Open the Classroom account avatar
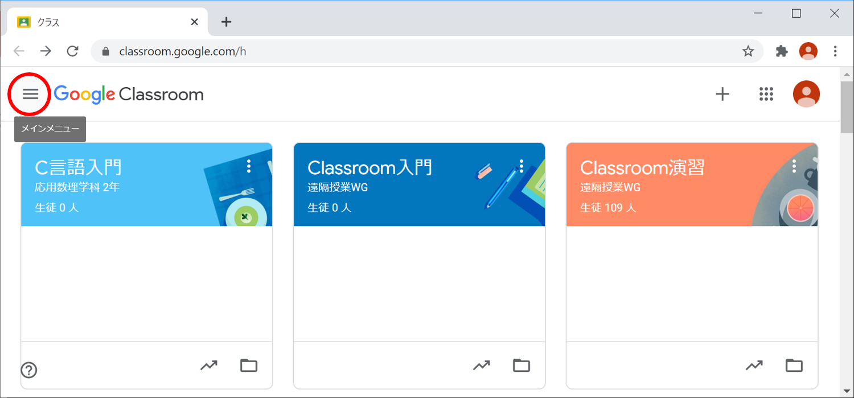Viewport: 854px width, 398px height. [806, 94]
